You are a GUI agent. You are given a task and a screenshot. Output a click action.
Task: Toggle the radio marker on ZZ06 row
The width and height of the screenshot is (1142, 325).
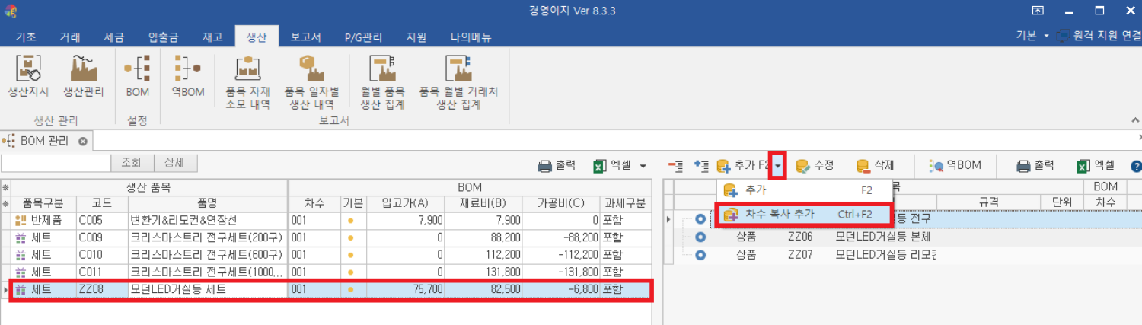pos(700,237)
